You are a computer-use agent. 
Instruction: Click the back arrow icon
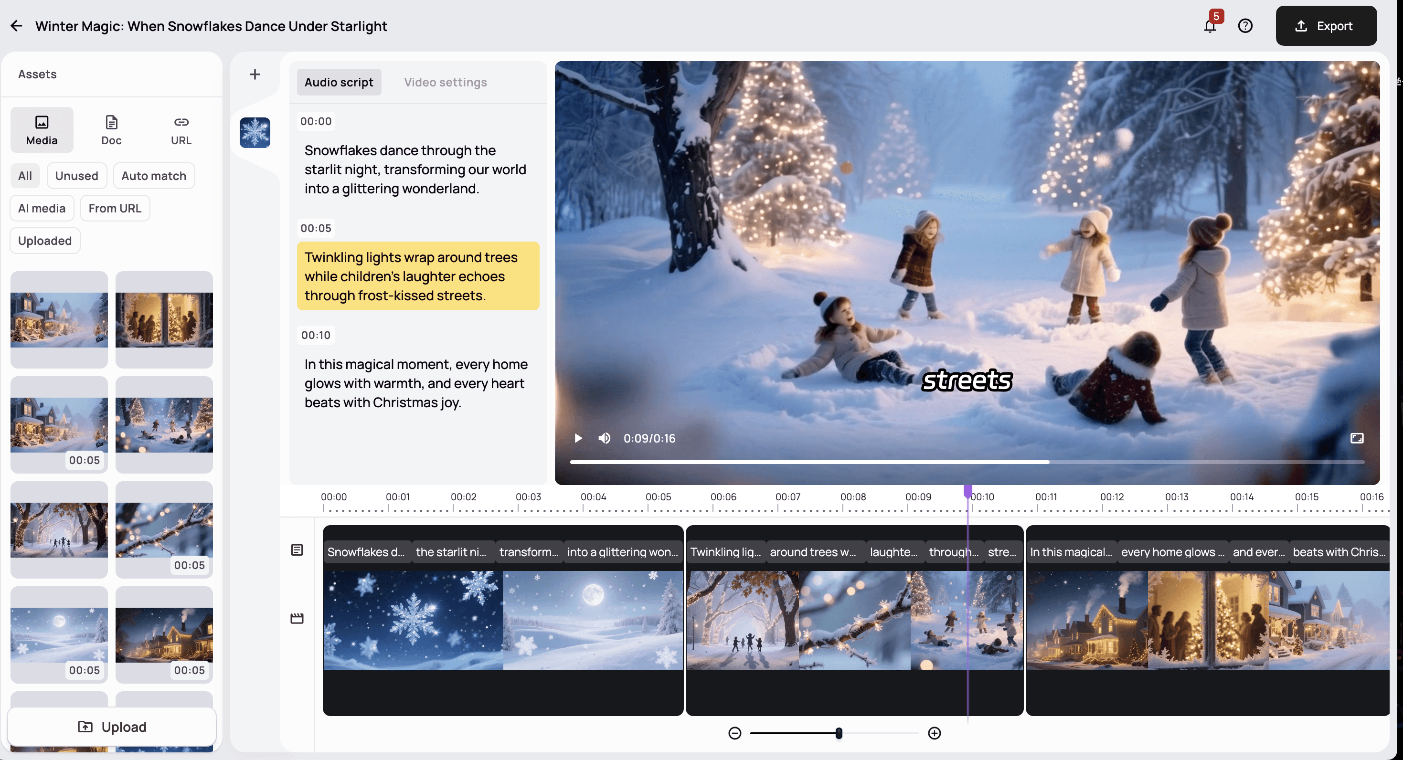[16, 26]
